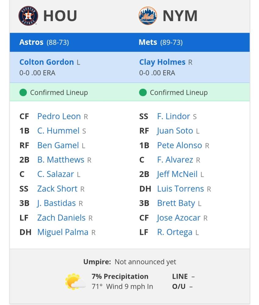The height and width of the screenshot is (305, 259).
Task: Select Pedro Leon in Astros lineup
Action: point(59,116)
